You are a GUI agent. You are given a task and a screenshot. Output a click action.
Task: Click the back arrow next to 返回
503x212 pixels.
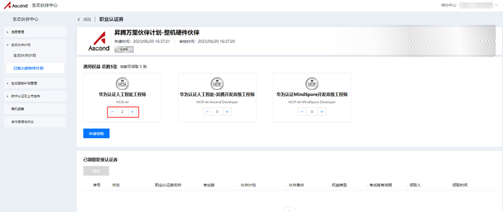click(x=79, y=20)
